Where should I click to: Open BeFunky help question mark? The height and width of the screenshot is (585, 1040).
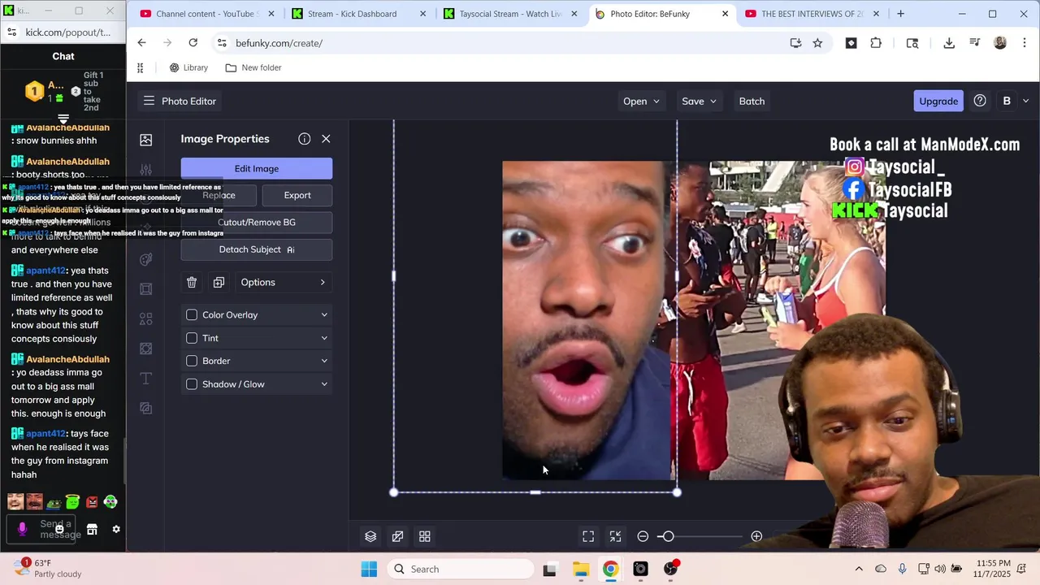pos(980,101)
